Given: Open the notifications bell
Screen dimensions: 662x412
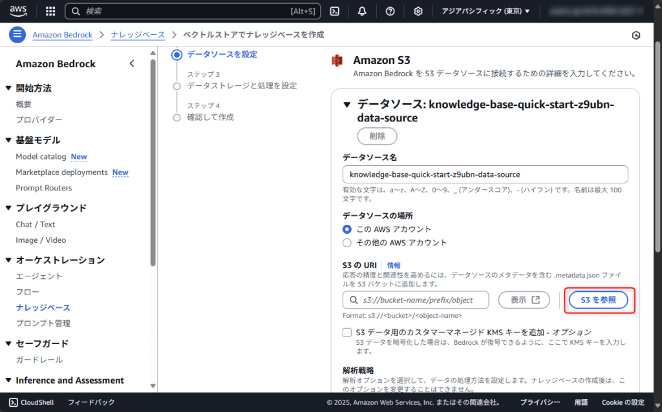Looking at the screenshot, I should (x=362, y=12).
